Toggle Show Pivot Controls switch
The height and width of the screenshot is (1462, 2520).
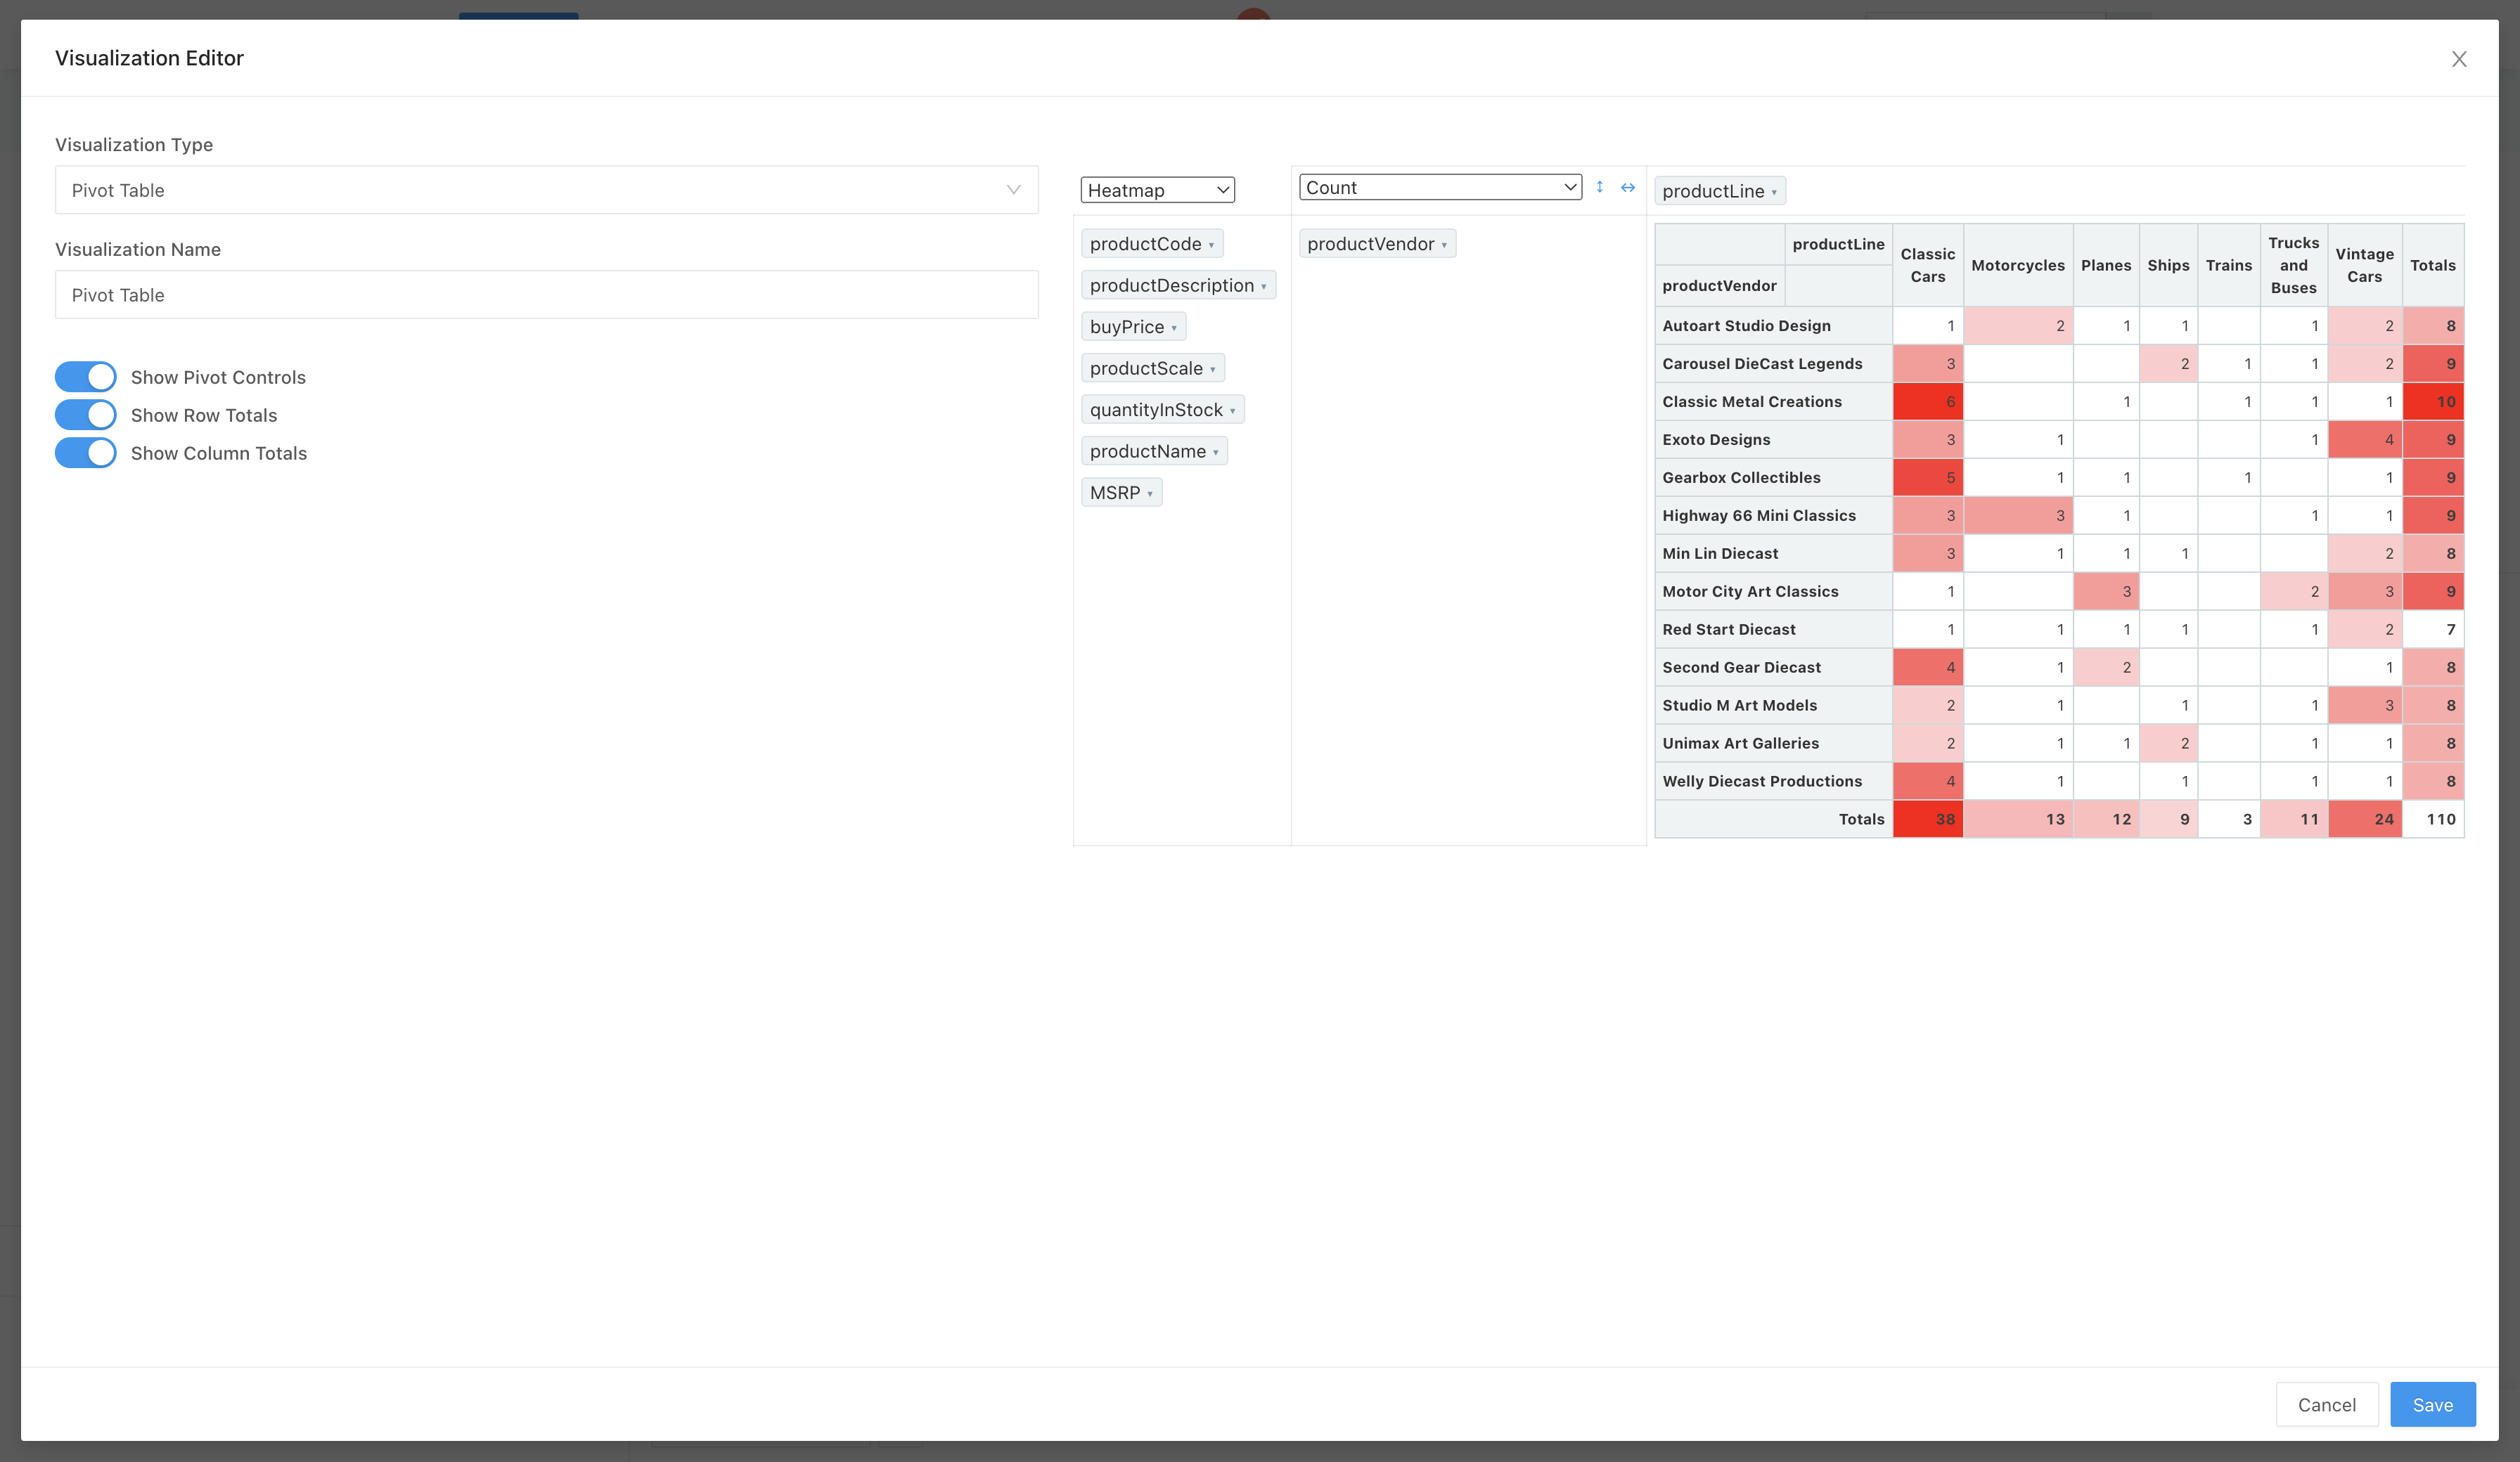tap(86, 377)
